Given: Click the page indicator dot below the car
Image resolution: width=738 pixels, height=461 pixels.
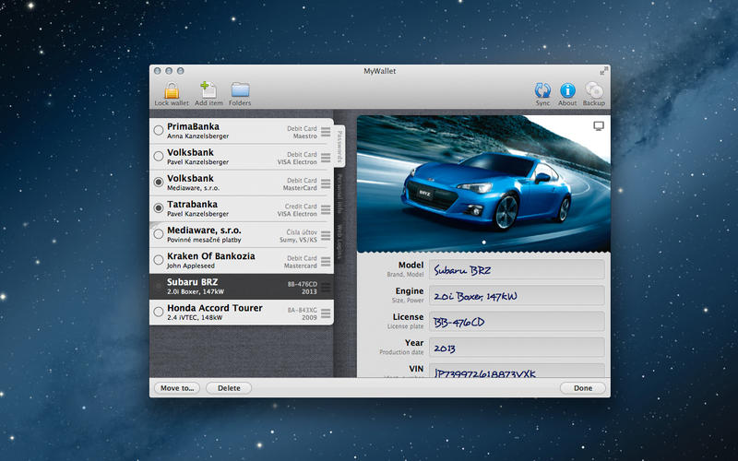Looking at the screenshot, I should [x=483, y=242].
